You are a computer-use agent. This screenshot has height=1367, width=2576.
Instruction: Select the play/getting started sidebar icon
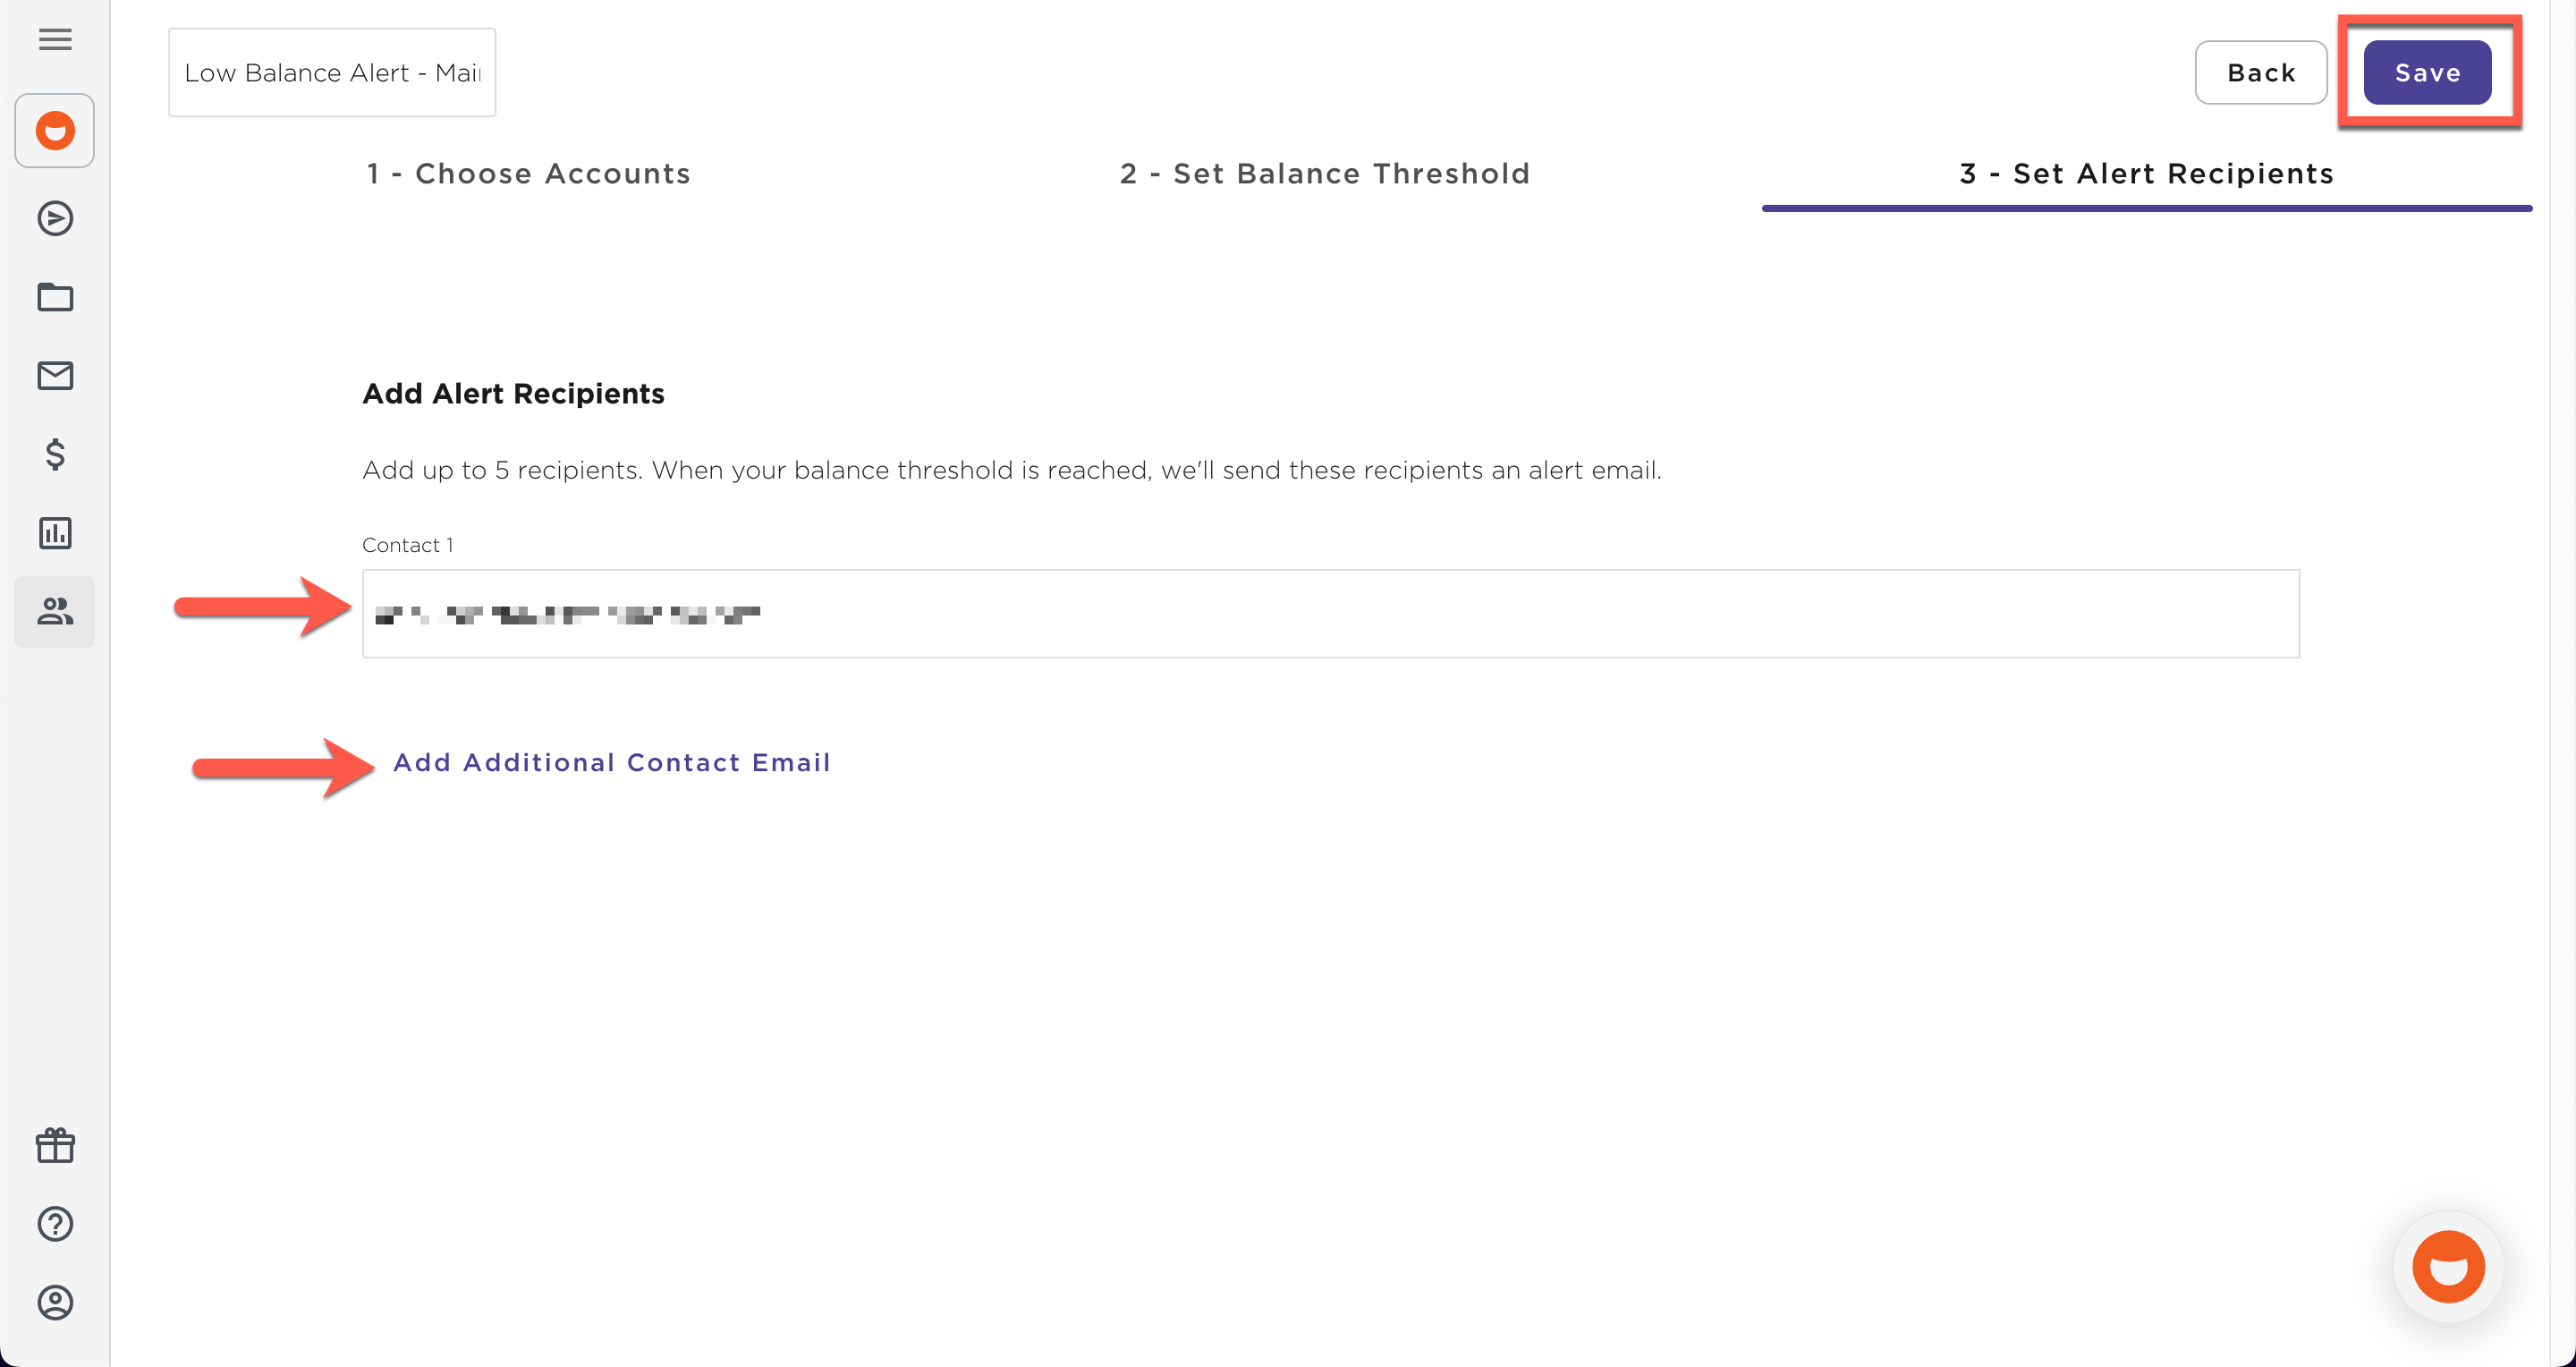pos(54,218)
